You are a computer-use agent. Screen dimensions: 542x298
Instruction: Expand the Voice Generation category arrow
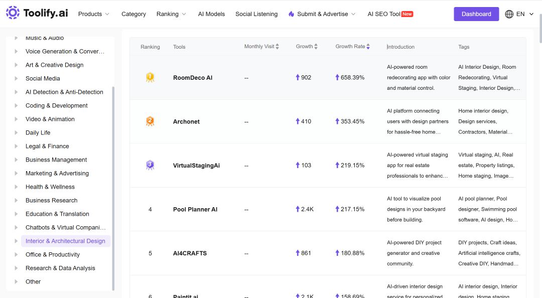point(16,51)
